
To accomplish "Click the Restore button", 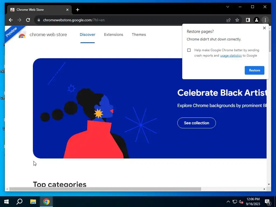I will 254,70.
